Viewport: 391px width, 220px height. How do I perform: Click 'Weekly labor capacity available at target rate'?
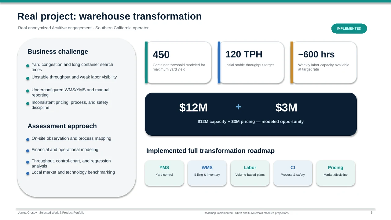click(x=324, y=67)
